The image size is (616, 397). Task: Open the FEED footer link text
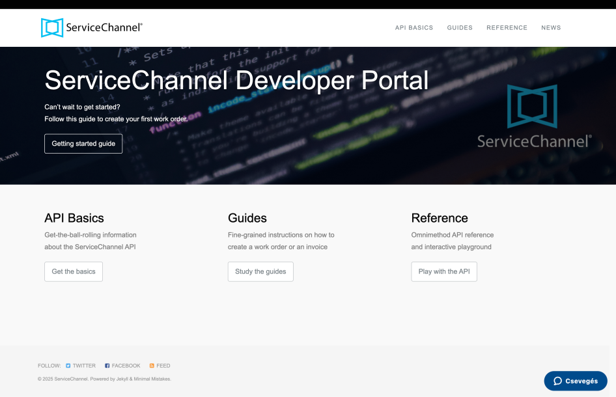pos(163,366)
